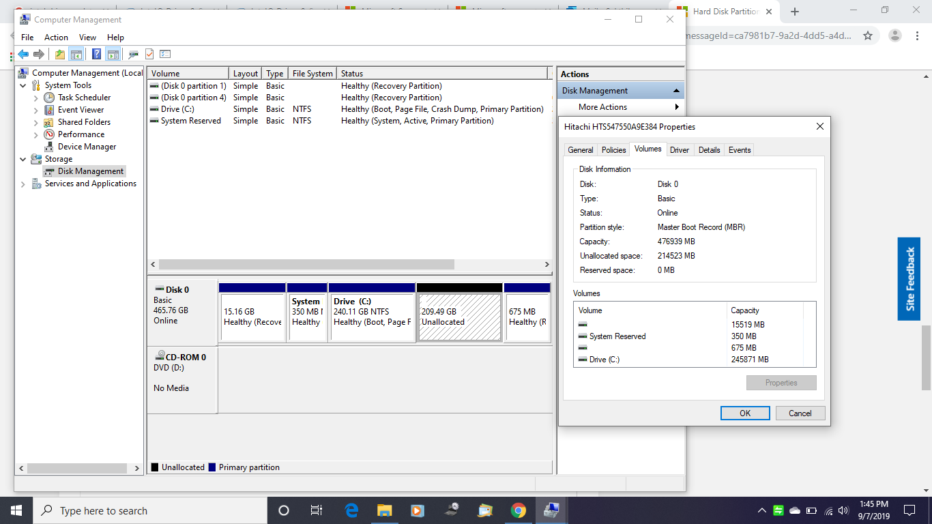Collapse the Storage tree node
The height and width of the screenshot is (524, 932).
(23, 159)
